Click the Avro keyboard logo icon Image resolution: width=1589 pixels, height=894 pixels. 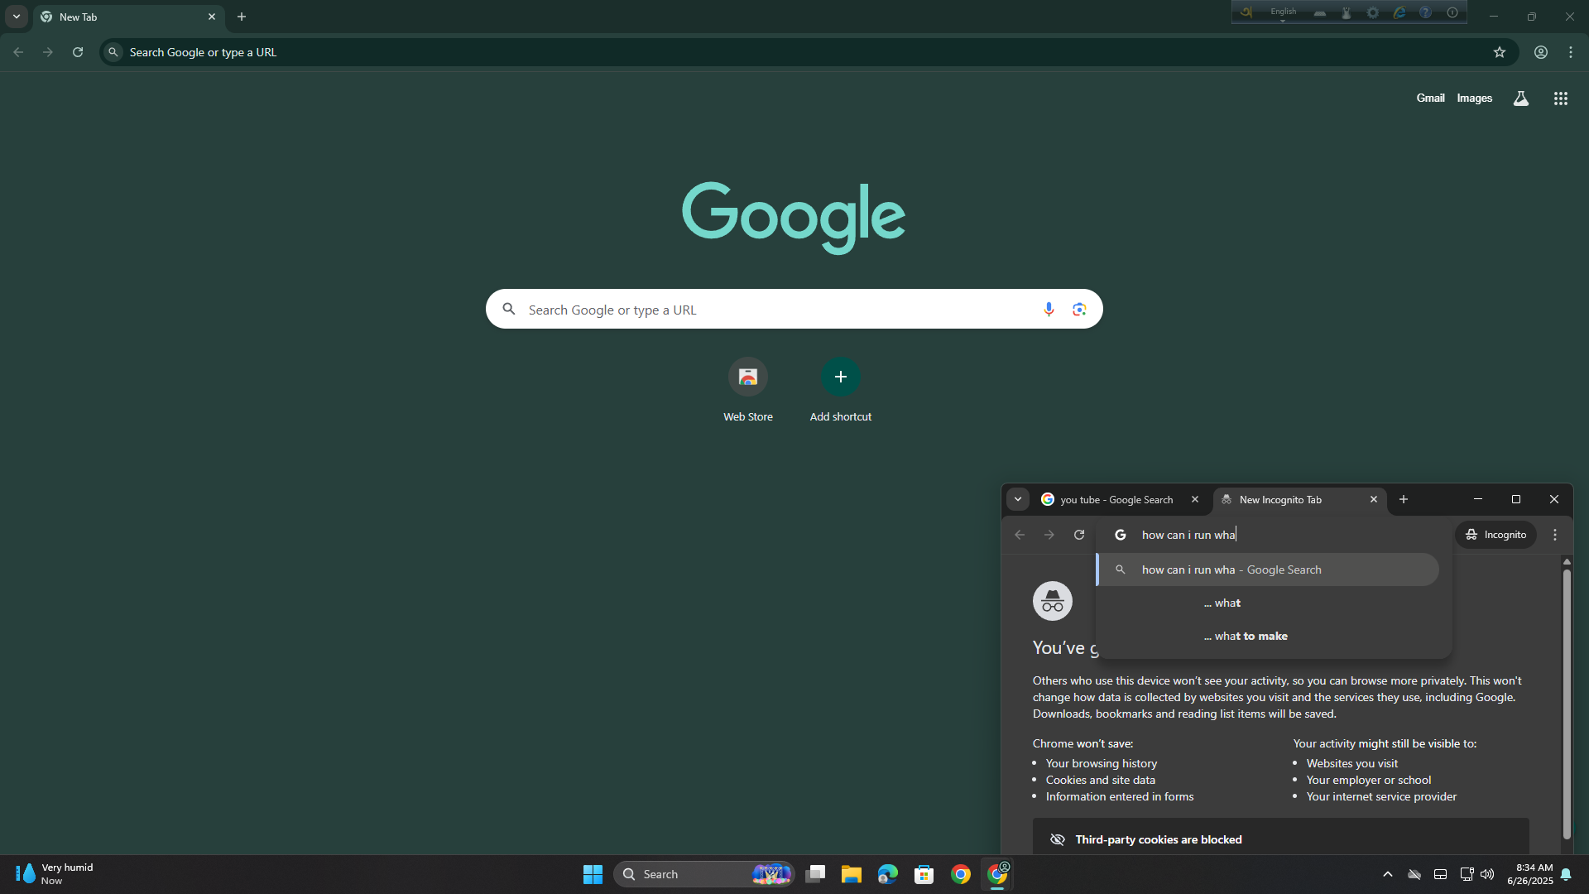1246,12
